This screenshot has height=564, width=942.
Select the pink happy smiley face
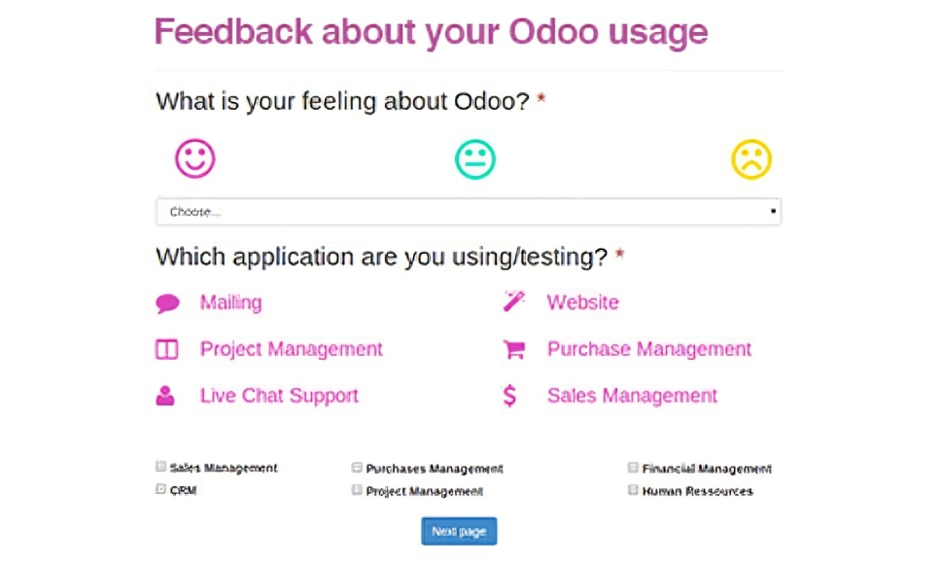pos(194,159)
